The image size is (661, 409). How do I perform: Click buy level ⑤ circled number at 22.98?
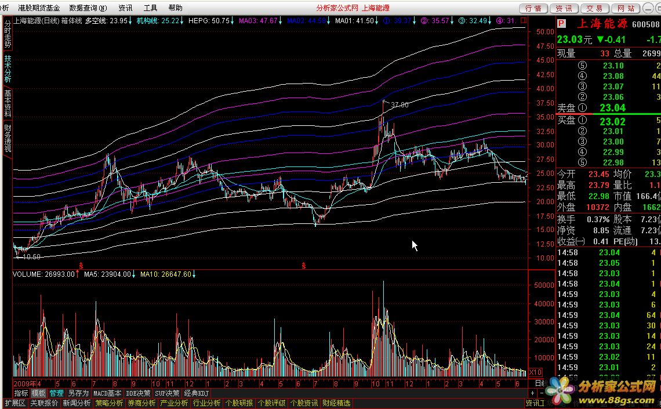point(582,162)
